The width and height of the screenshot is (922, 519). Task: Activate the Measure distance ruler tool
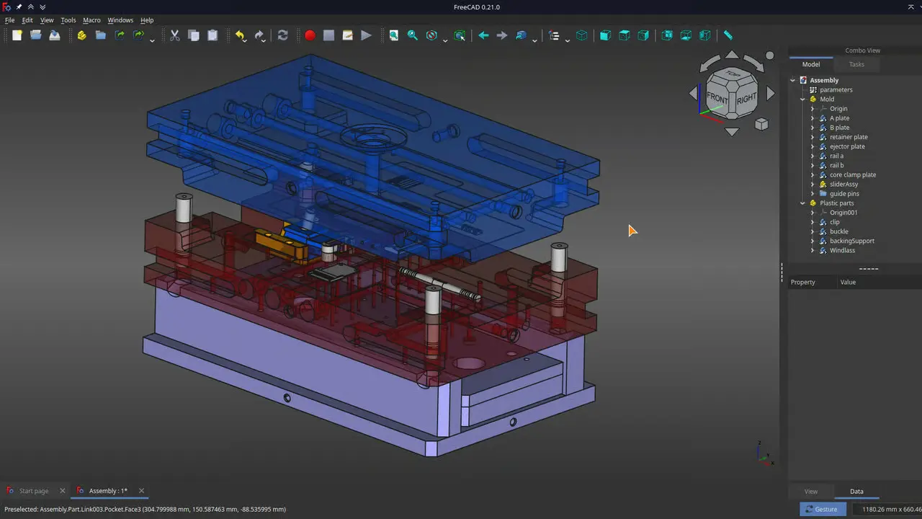point(728,35)
